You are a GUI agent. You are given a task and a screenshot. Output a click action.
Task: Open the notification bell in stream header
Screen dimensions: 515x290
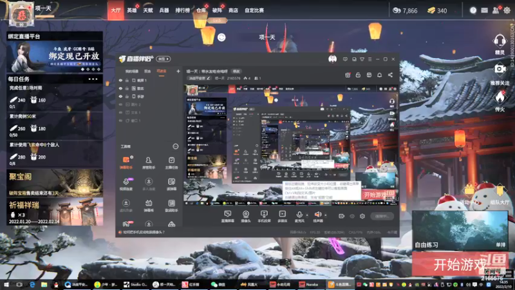tap(379, 75)
